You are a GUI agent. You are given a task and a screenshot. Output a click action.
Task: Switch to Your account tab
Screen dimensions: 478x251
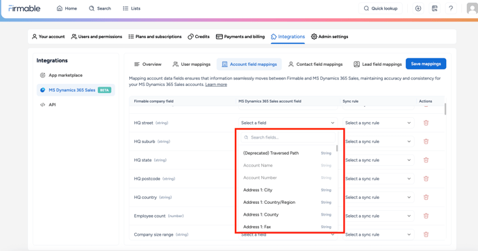point(48,37)
